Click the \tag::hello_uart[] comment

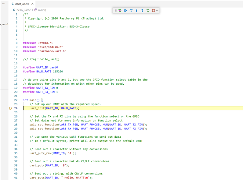click(41, 59)
